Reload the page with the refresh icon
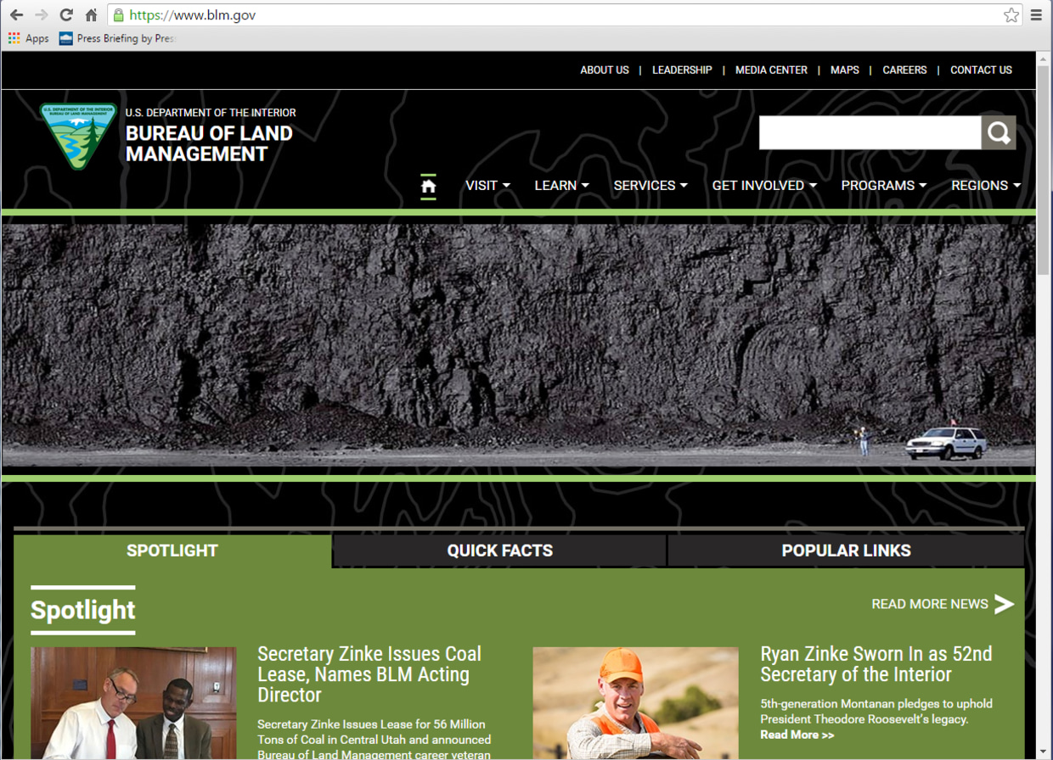 coord(66,15)
